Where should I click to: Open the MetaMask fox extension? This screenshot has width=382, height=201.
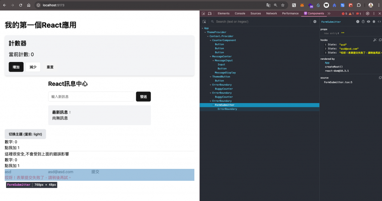coord(302,5)
